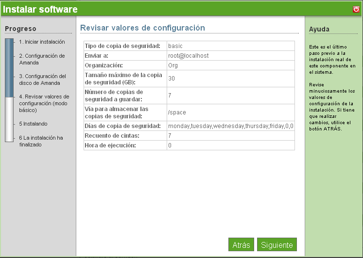Click the 'Recuento de cintas:' label
The height and width of the screenshot is (258, 363).
pyautogui.click(x=112, y=136)
